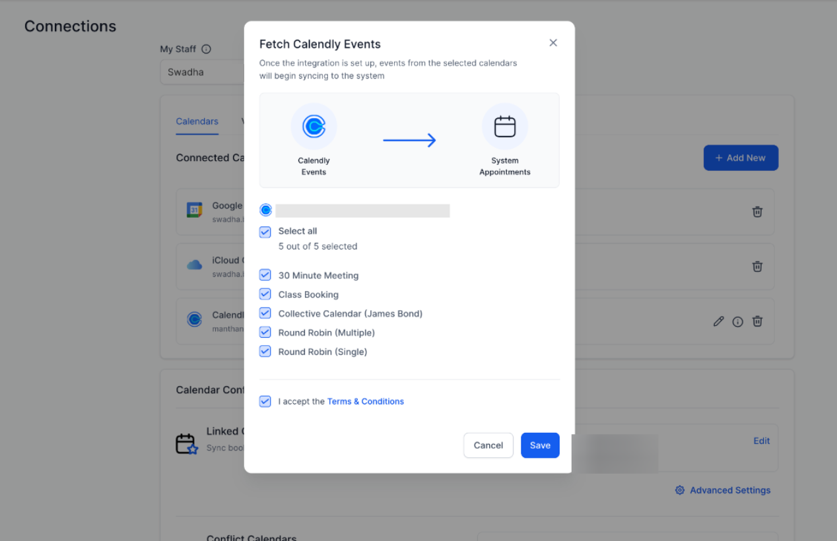The height and width of the screenshot is (541, 837).
Task: Untick the accept Terms & Conditions checkbox
Action: (265, 401)
